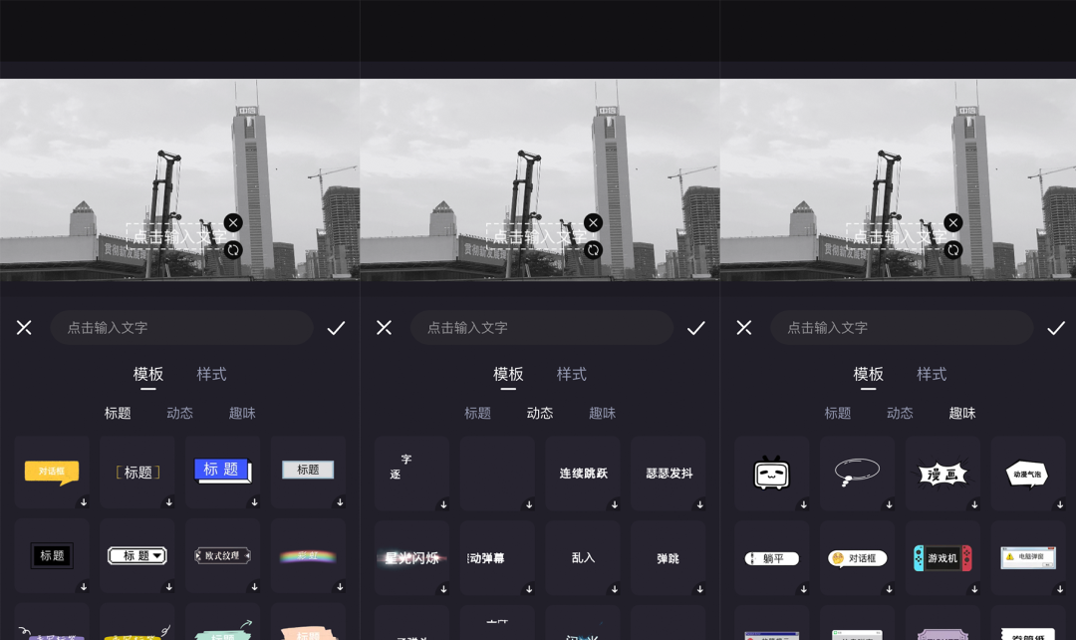Close the text editor with the X button
Screen dimensions: 1076x640
[24, 327]
